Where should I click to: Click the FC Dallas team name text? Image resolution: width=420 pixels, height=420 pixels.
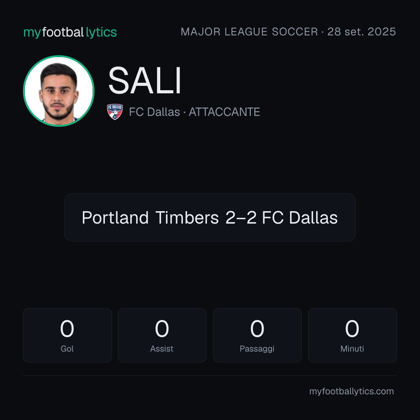click(154, 112)
